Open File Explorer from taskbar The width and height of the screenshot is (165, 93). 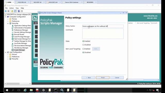(31, 90)
